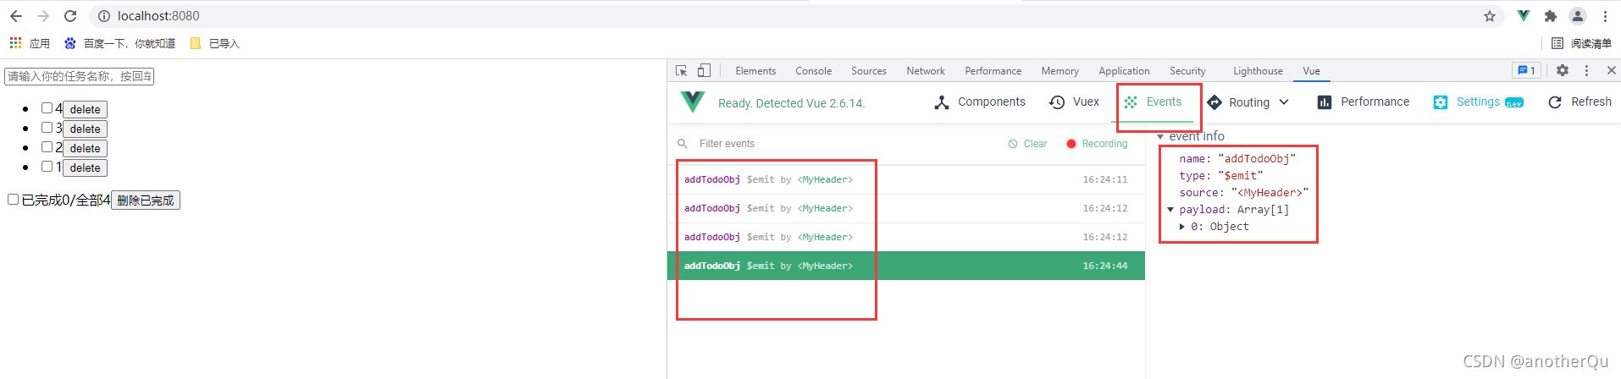Image resolution: width=1621 pixels, height=379 pixels.
Task: Open the 应用 apps shortcut
Action: tap(30, 43)
